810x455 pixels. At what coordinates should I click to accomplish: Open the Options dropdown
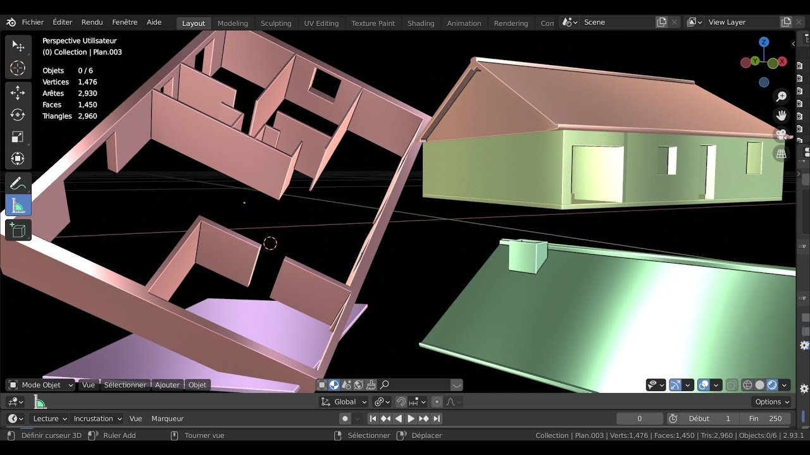click(772, 402)
